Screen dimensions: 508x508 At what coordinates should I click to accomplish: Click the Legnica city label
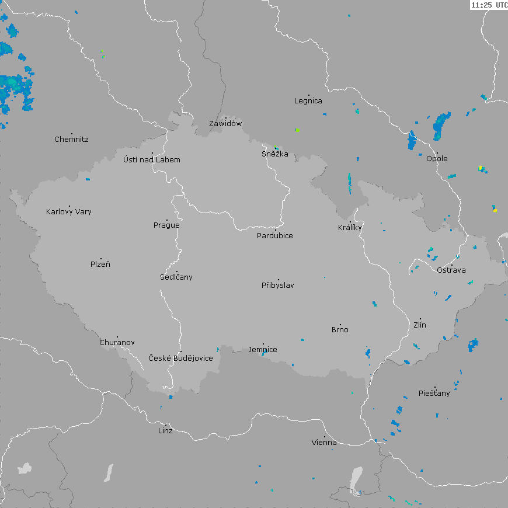[x=308, y=101]
